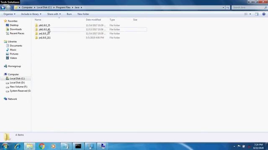
Task: Click the Forward navigation arrow
Action: pos(8,7)
